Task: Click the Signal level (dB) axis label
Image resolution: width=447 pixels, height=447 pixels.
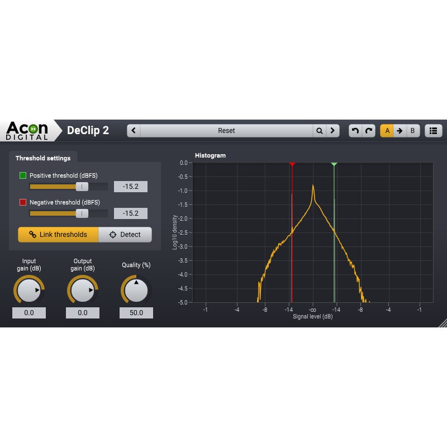Action: tap(313, 316)
